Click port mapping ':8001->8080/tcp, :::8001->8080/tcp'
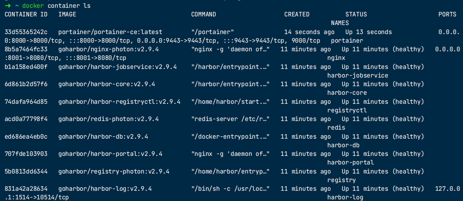The image size is (463, 201). [66, 58]
